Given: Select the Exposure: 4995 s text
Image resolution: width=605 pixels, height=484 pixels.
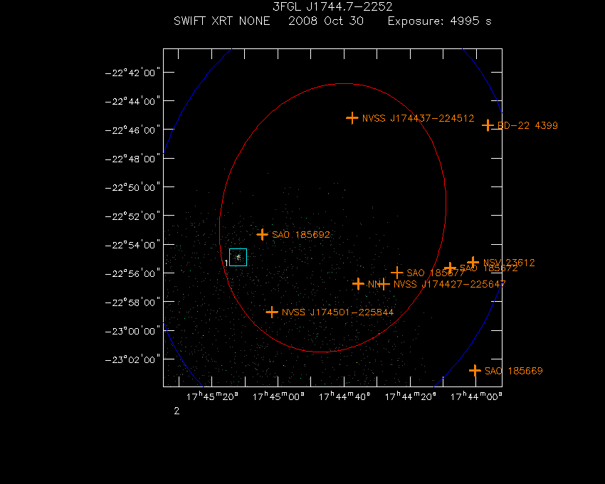Looking at the screenshot, I should (x=439, y=21).
